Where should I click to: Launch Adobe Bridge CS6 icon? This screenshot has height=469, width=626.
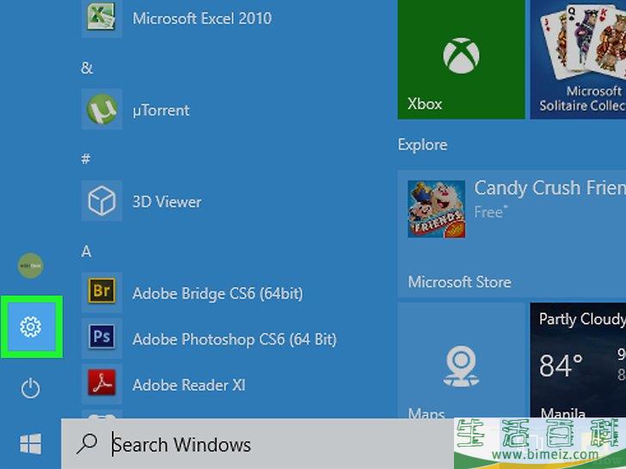click(x=101, y=292)
